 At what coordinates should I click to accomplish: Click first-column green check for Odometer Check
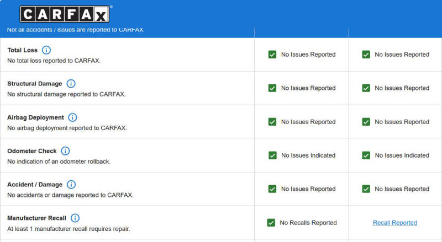pos(272,155)
